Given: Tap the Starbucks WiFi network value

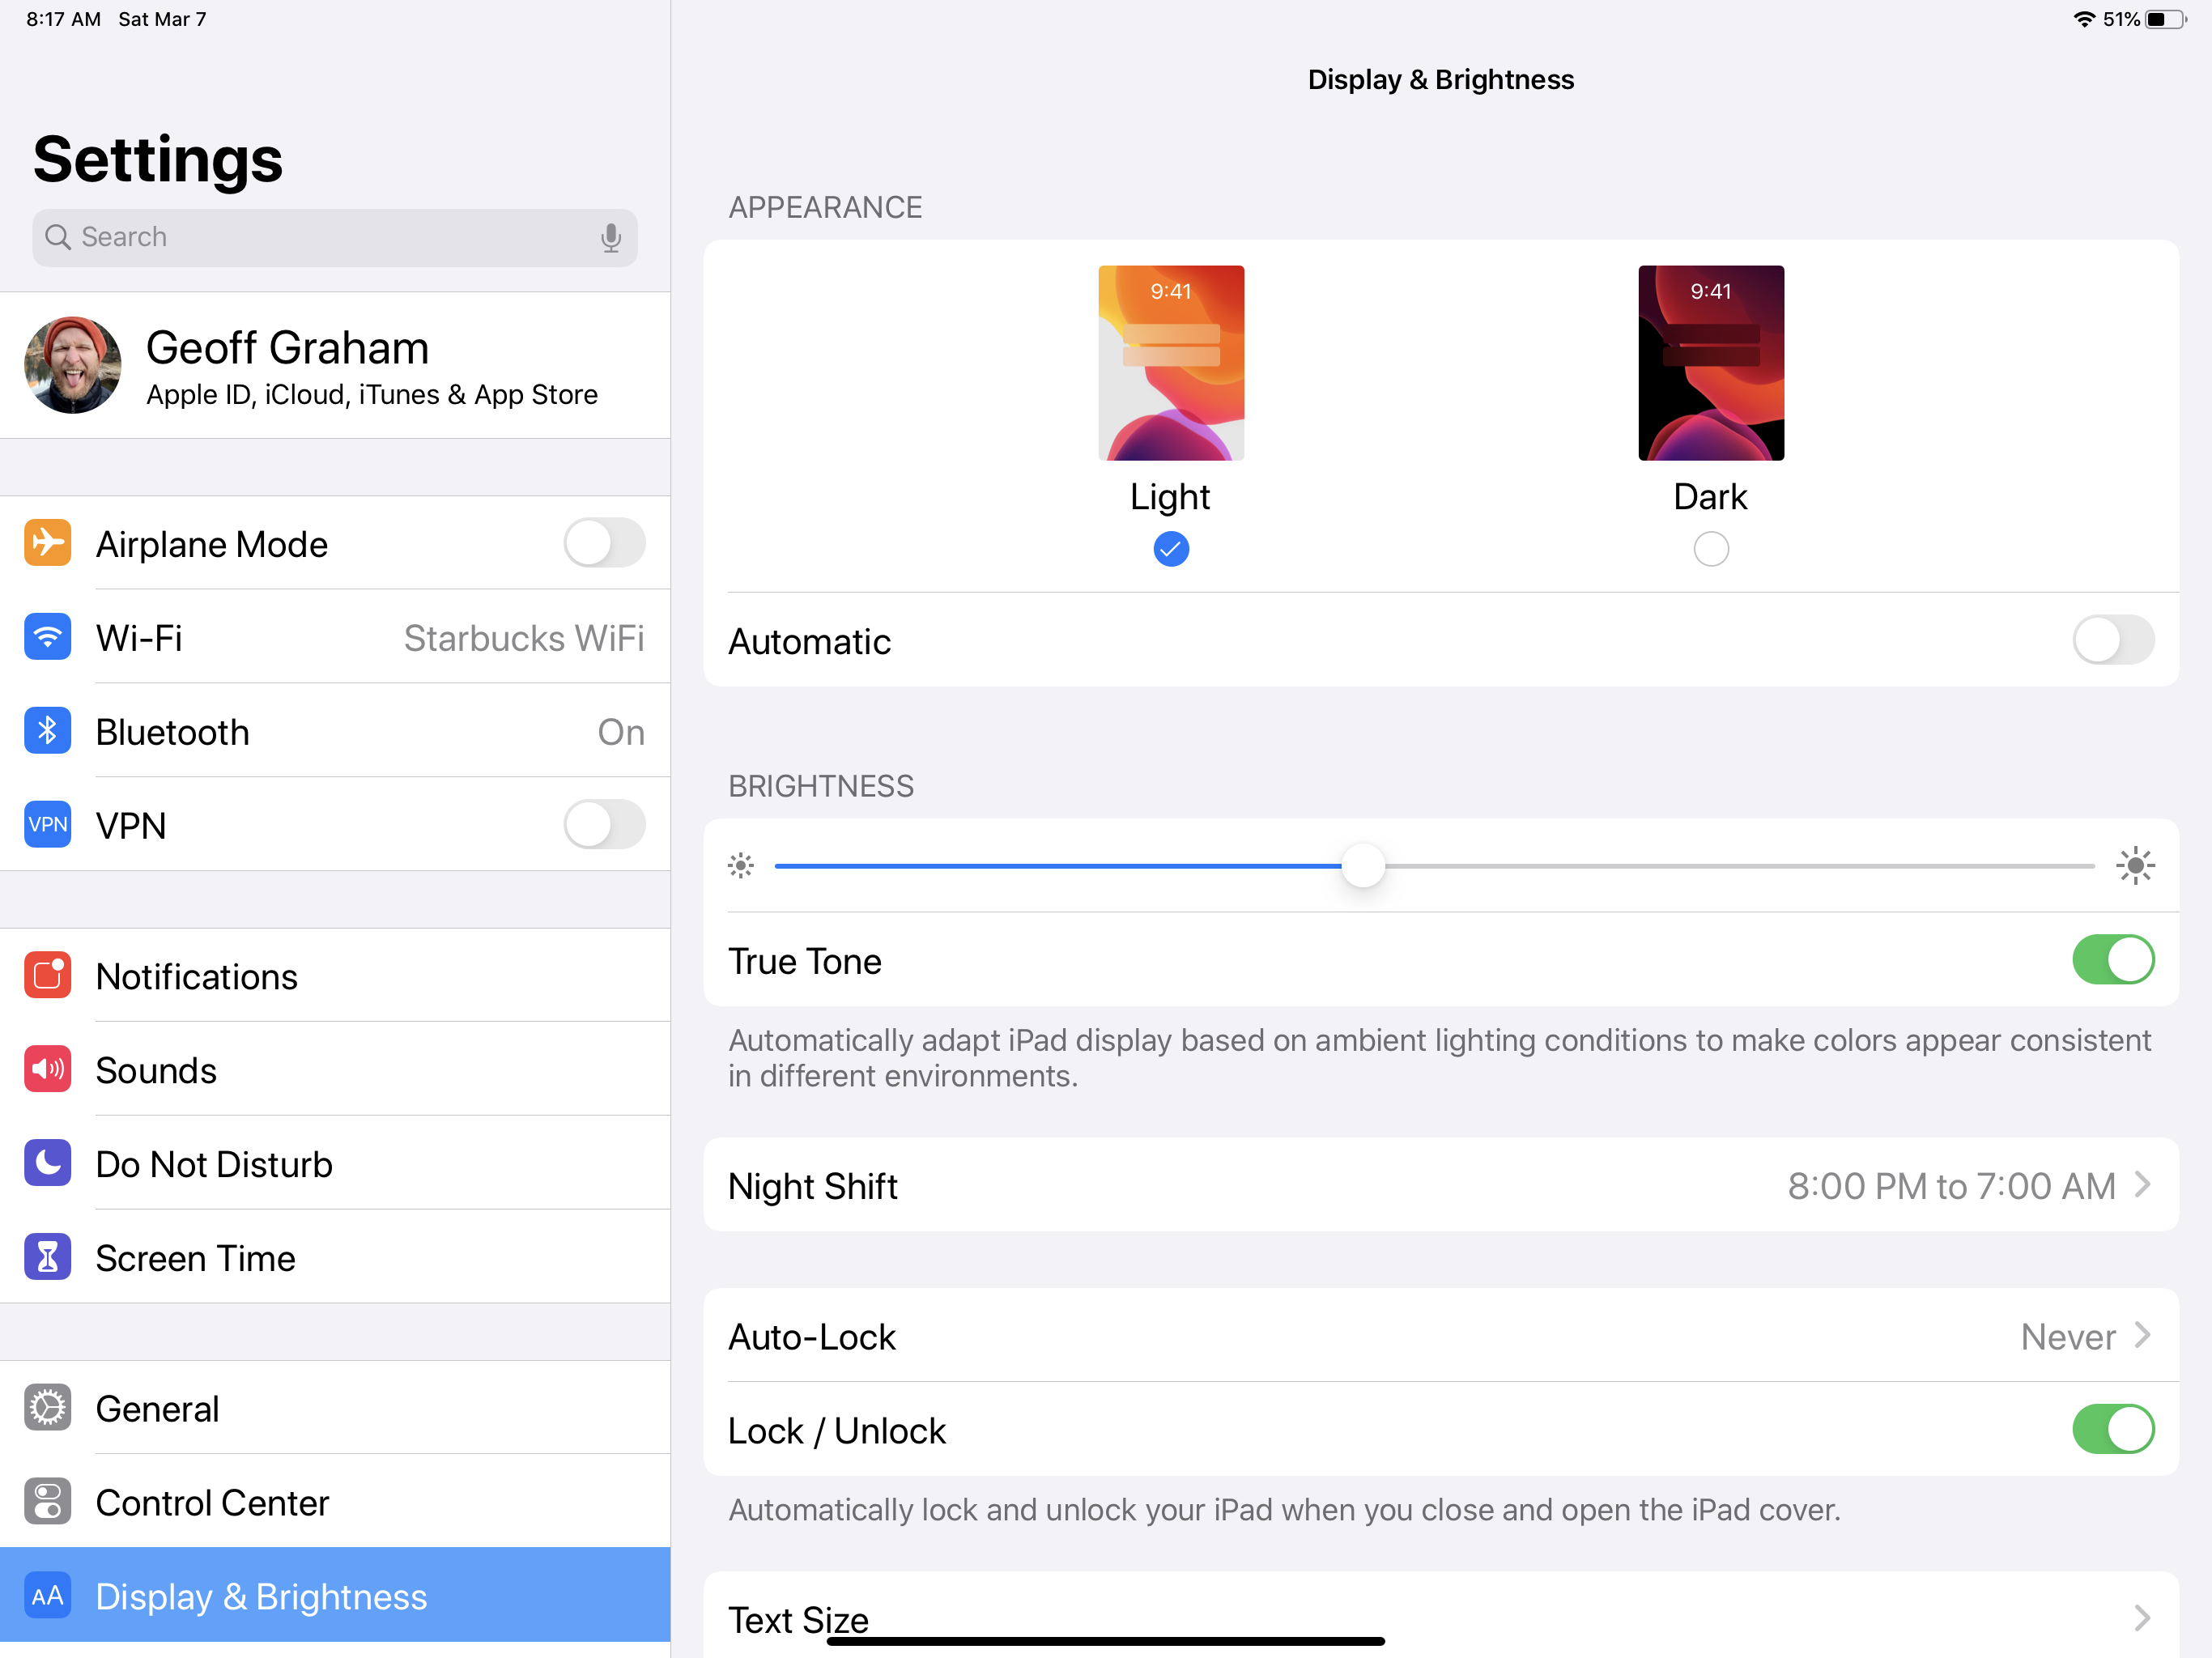Looking at the screenshot, I should pos(524,638).
